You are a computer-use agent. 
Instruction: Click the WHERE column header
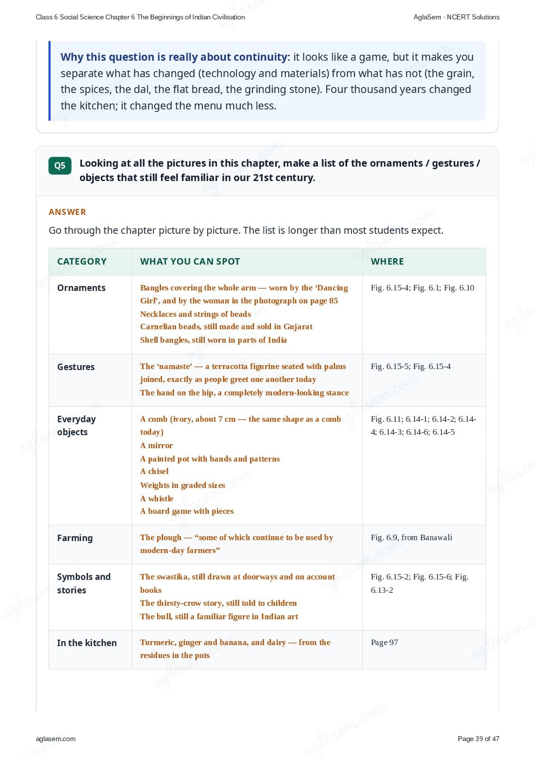click(x=387, y=262)
